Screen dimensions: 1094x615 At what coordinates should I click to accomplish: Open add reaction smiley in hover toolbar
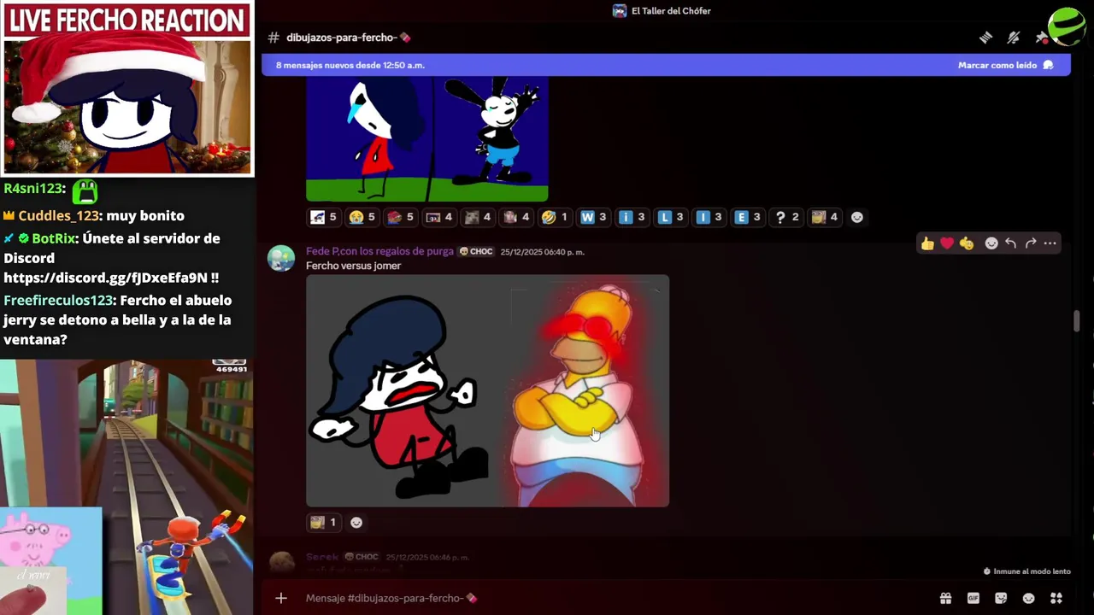point(991,243)
